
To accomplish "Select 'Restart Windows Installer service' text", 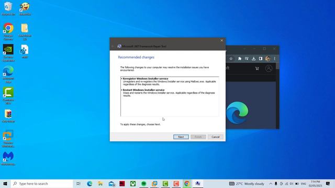I will tap(143, 90).
